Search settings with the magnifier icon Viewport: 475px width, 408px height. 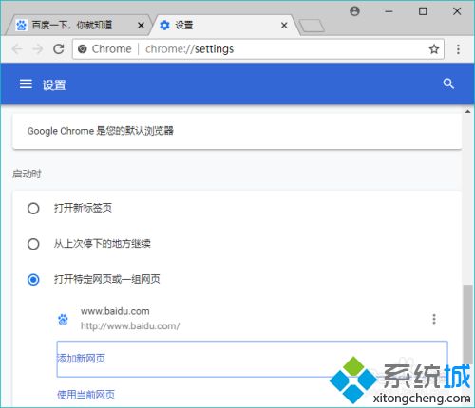click(448, 84)
